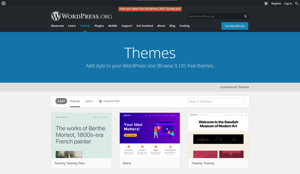Click the WordPress 2021 Survey banner

[150, 9]
